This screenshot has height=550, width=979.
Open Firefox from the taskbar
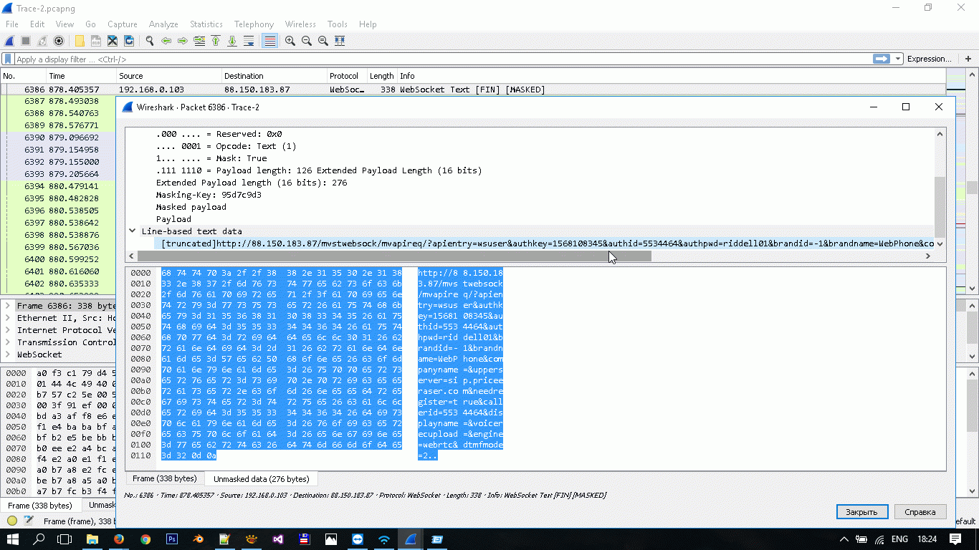point(118,539)
